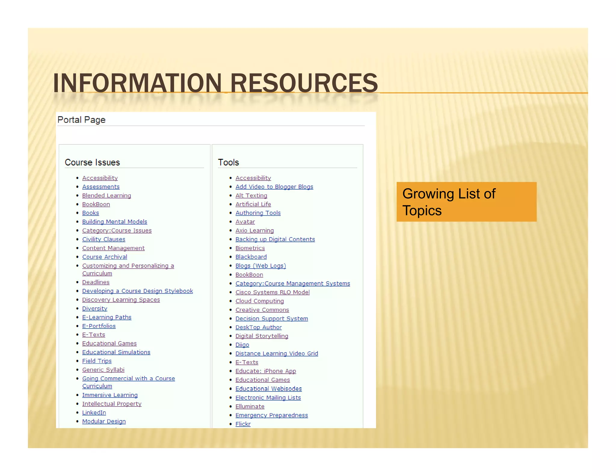Open Accessibility under the Tools column
Image resolution: width=616 pixels, height=476 pixels.
click(253, 178)
